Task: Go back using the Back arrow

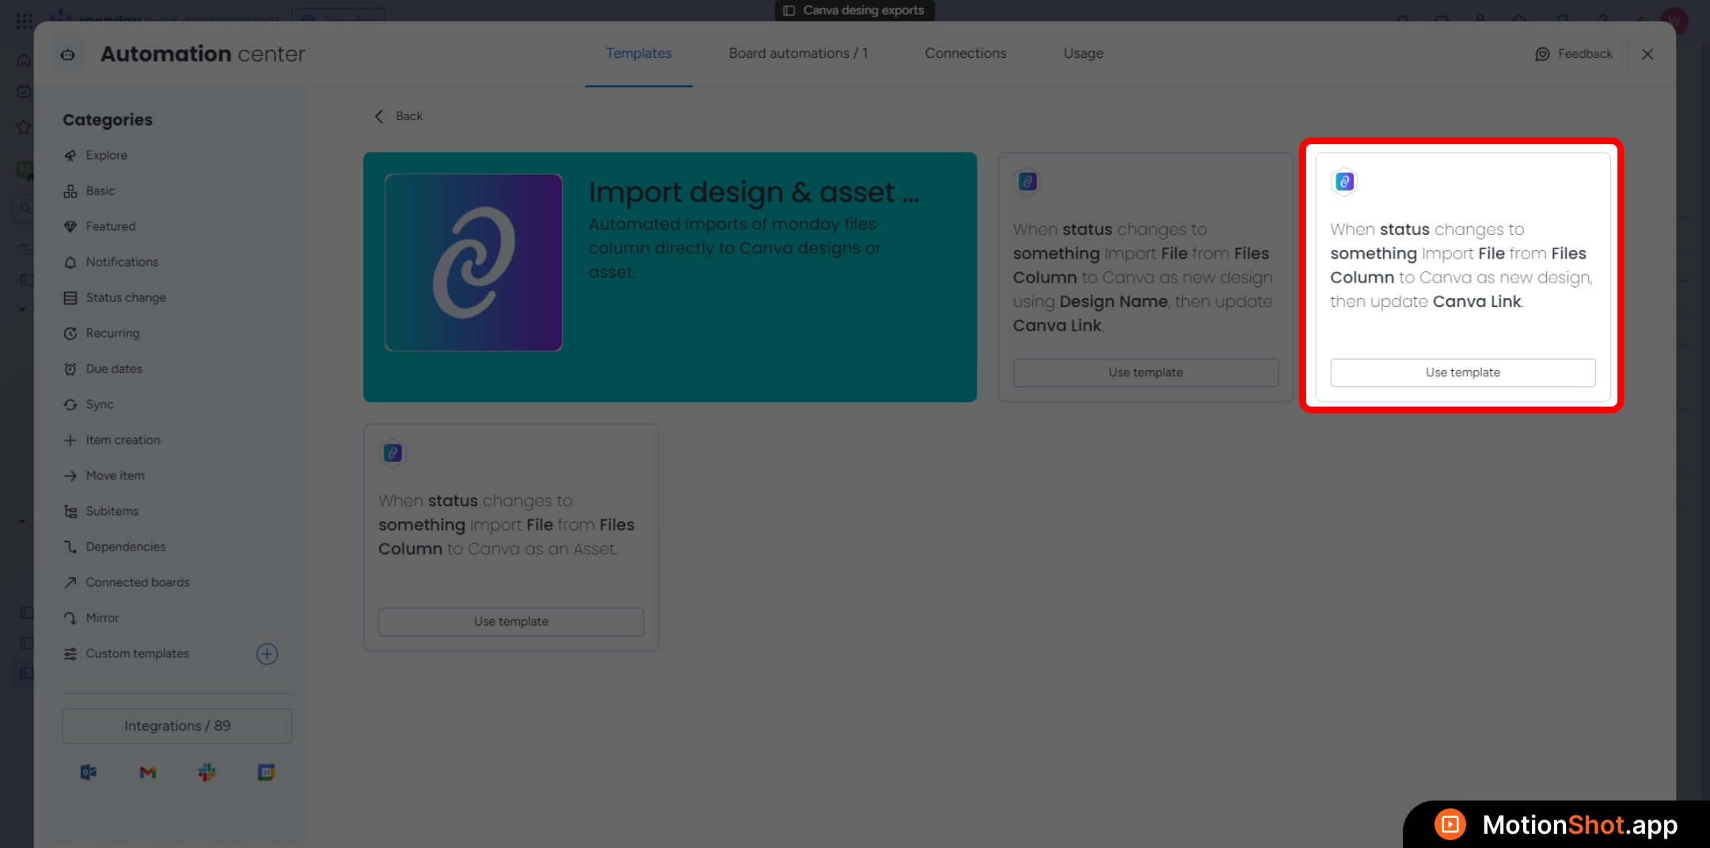Action: coord(380,116)
